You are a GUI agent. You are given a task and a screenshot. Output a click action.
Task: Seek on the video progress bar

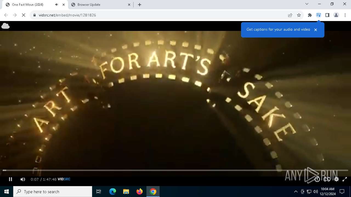(175, 170)
